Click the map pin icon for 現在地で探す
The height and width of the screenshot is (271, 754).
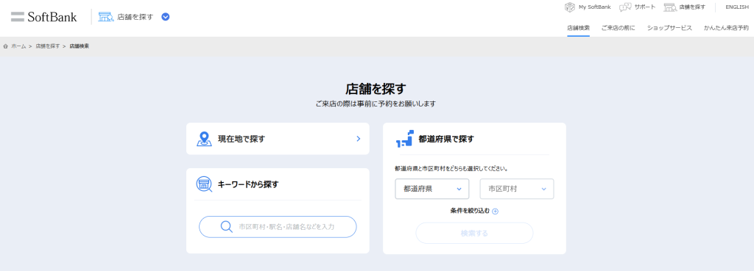[205, 139]
